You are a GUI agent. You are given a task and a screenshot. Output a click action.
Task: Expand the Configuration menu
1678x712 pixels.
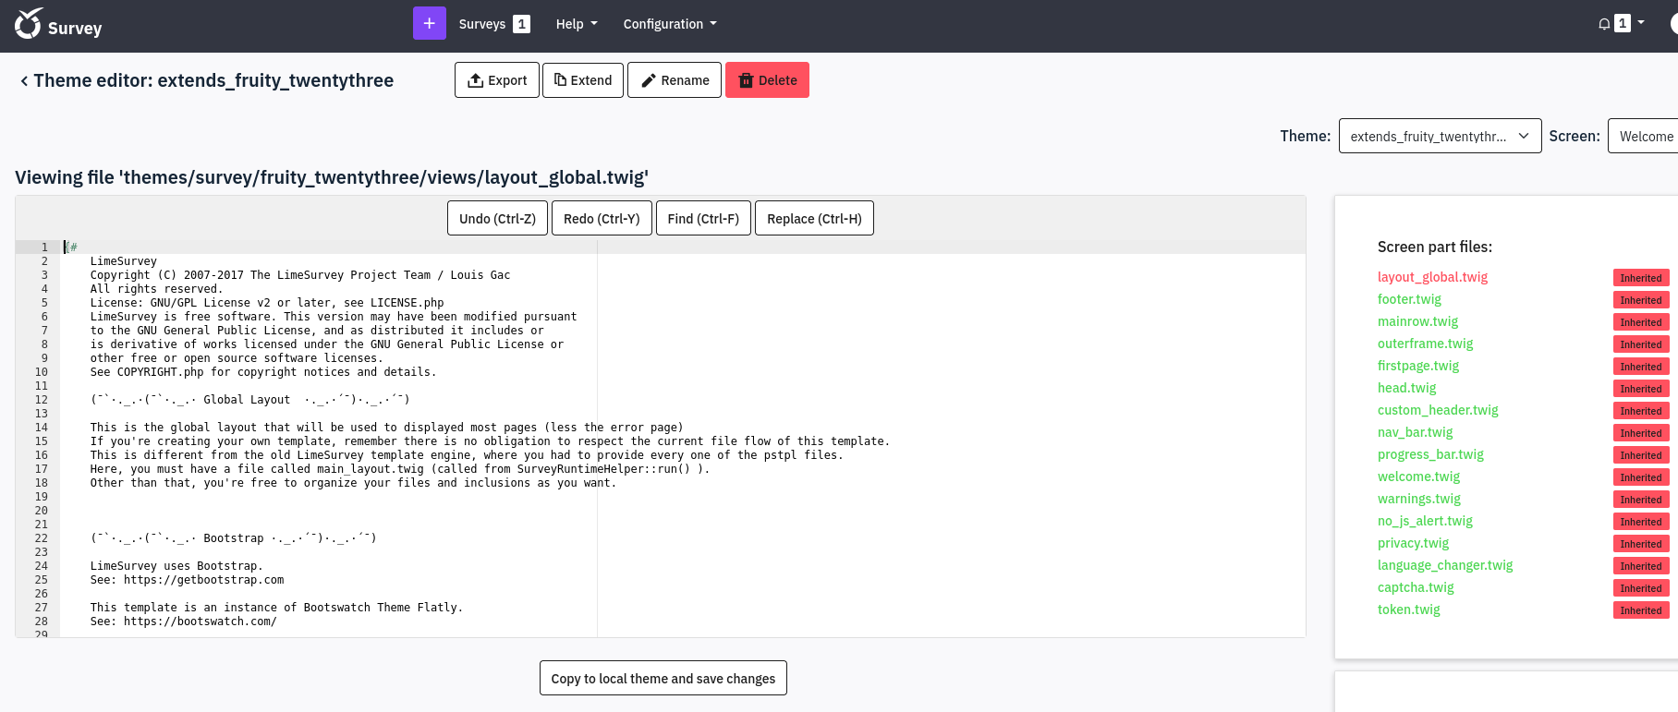coord(669,24)
